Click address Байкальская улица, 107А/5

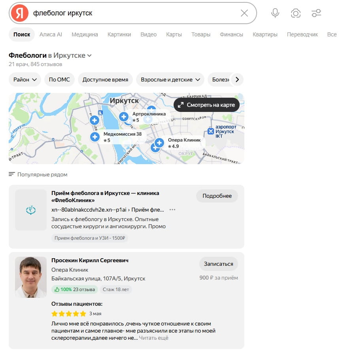pyautogui.click(x=98, y=278)
